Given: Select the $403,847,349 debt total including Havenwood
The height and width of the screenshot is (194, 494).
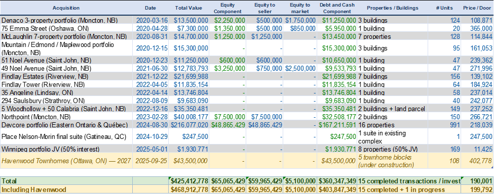Looking at the screenshot, I should pyautogui.click(x=337, y=189).
